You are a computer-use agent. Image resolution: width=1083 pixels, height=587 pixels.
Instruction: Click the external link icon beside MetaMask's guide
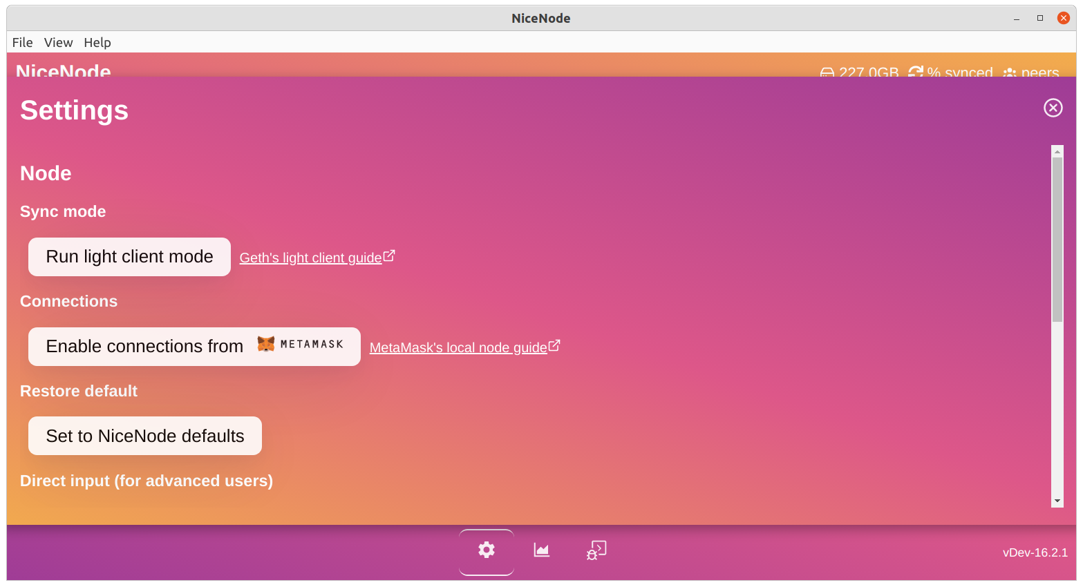click(x=554, y=346)
